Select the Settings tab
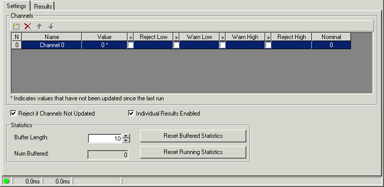This screenshot has width=384, height=187. tap(16, 6)
